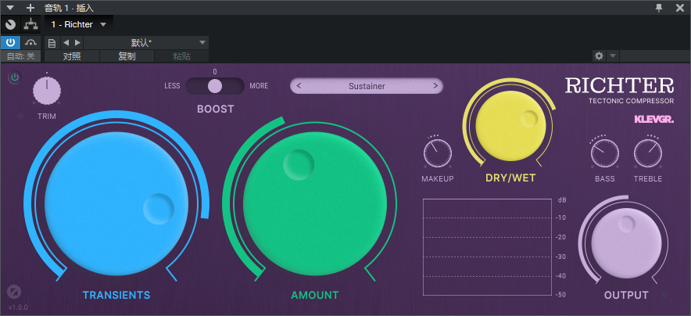Click the 音轨 1 - 插入 title text

coord(69,8)
